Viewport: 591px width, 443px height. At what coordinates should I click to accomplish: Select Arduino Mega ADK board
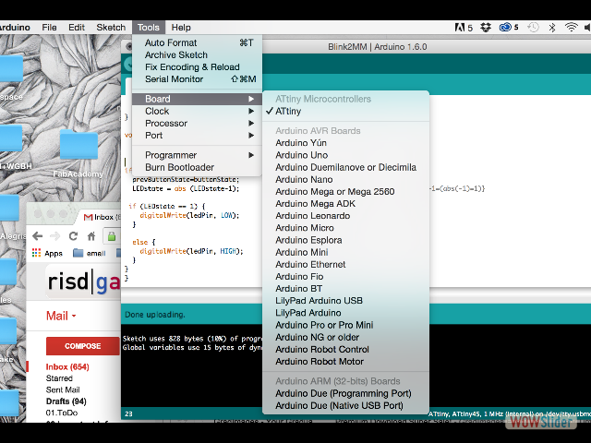345,203
